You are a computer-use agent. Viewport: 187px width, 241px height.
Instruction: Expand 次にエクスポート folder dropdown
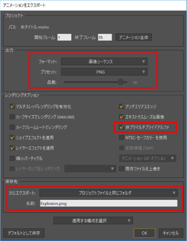[108, 193]
